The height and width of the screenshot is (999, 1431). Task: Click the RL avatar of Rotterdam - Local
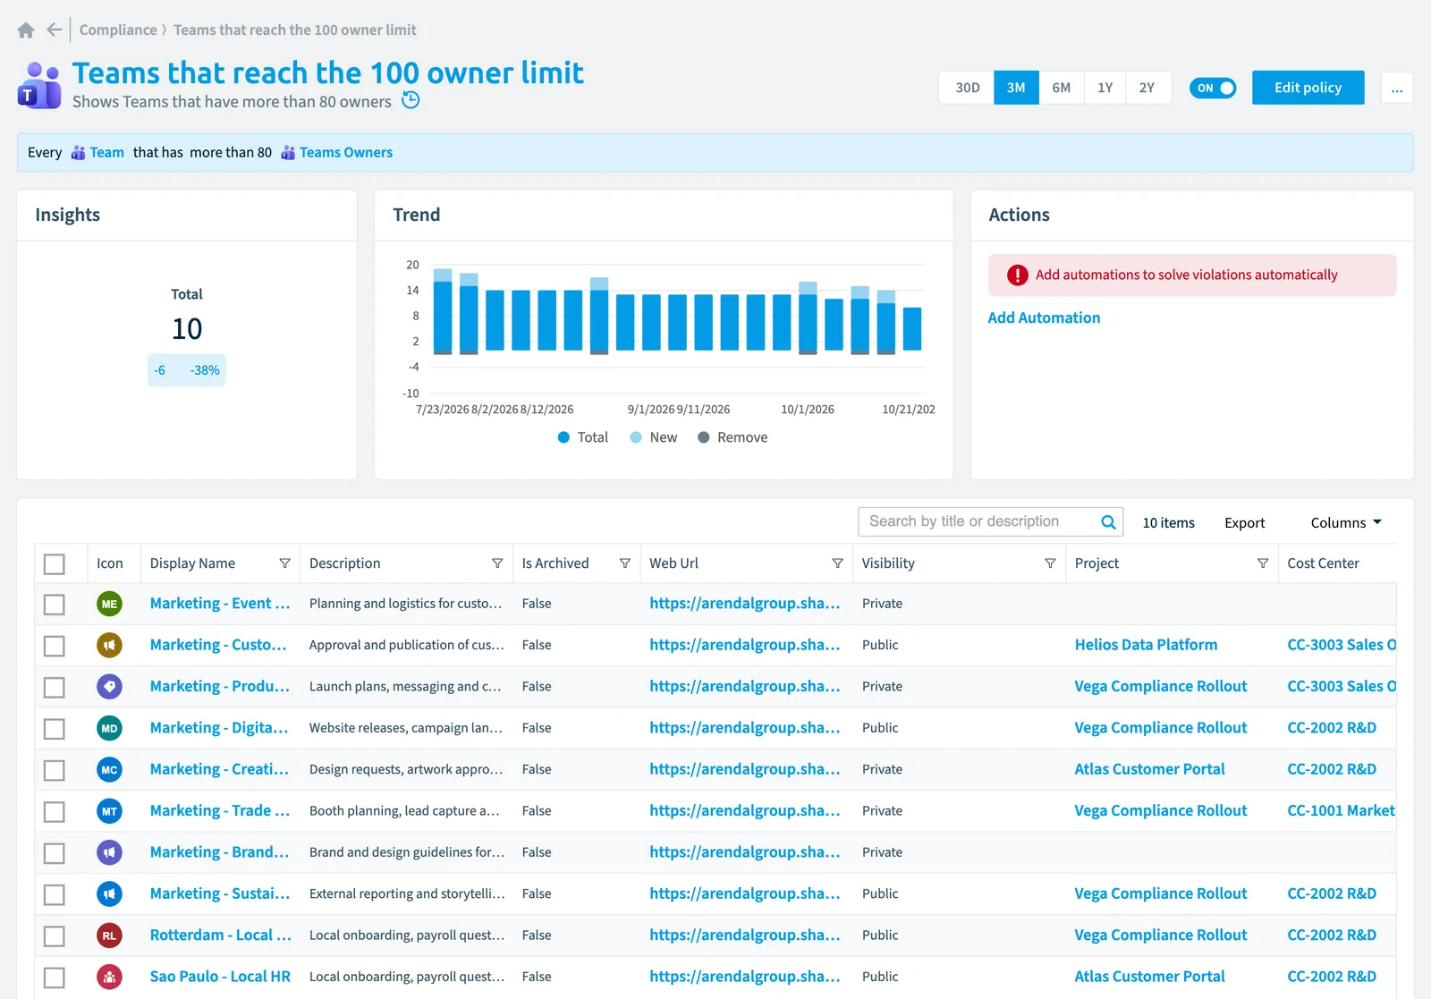click(109, 936)
